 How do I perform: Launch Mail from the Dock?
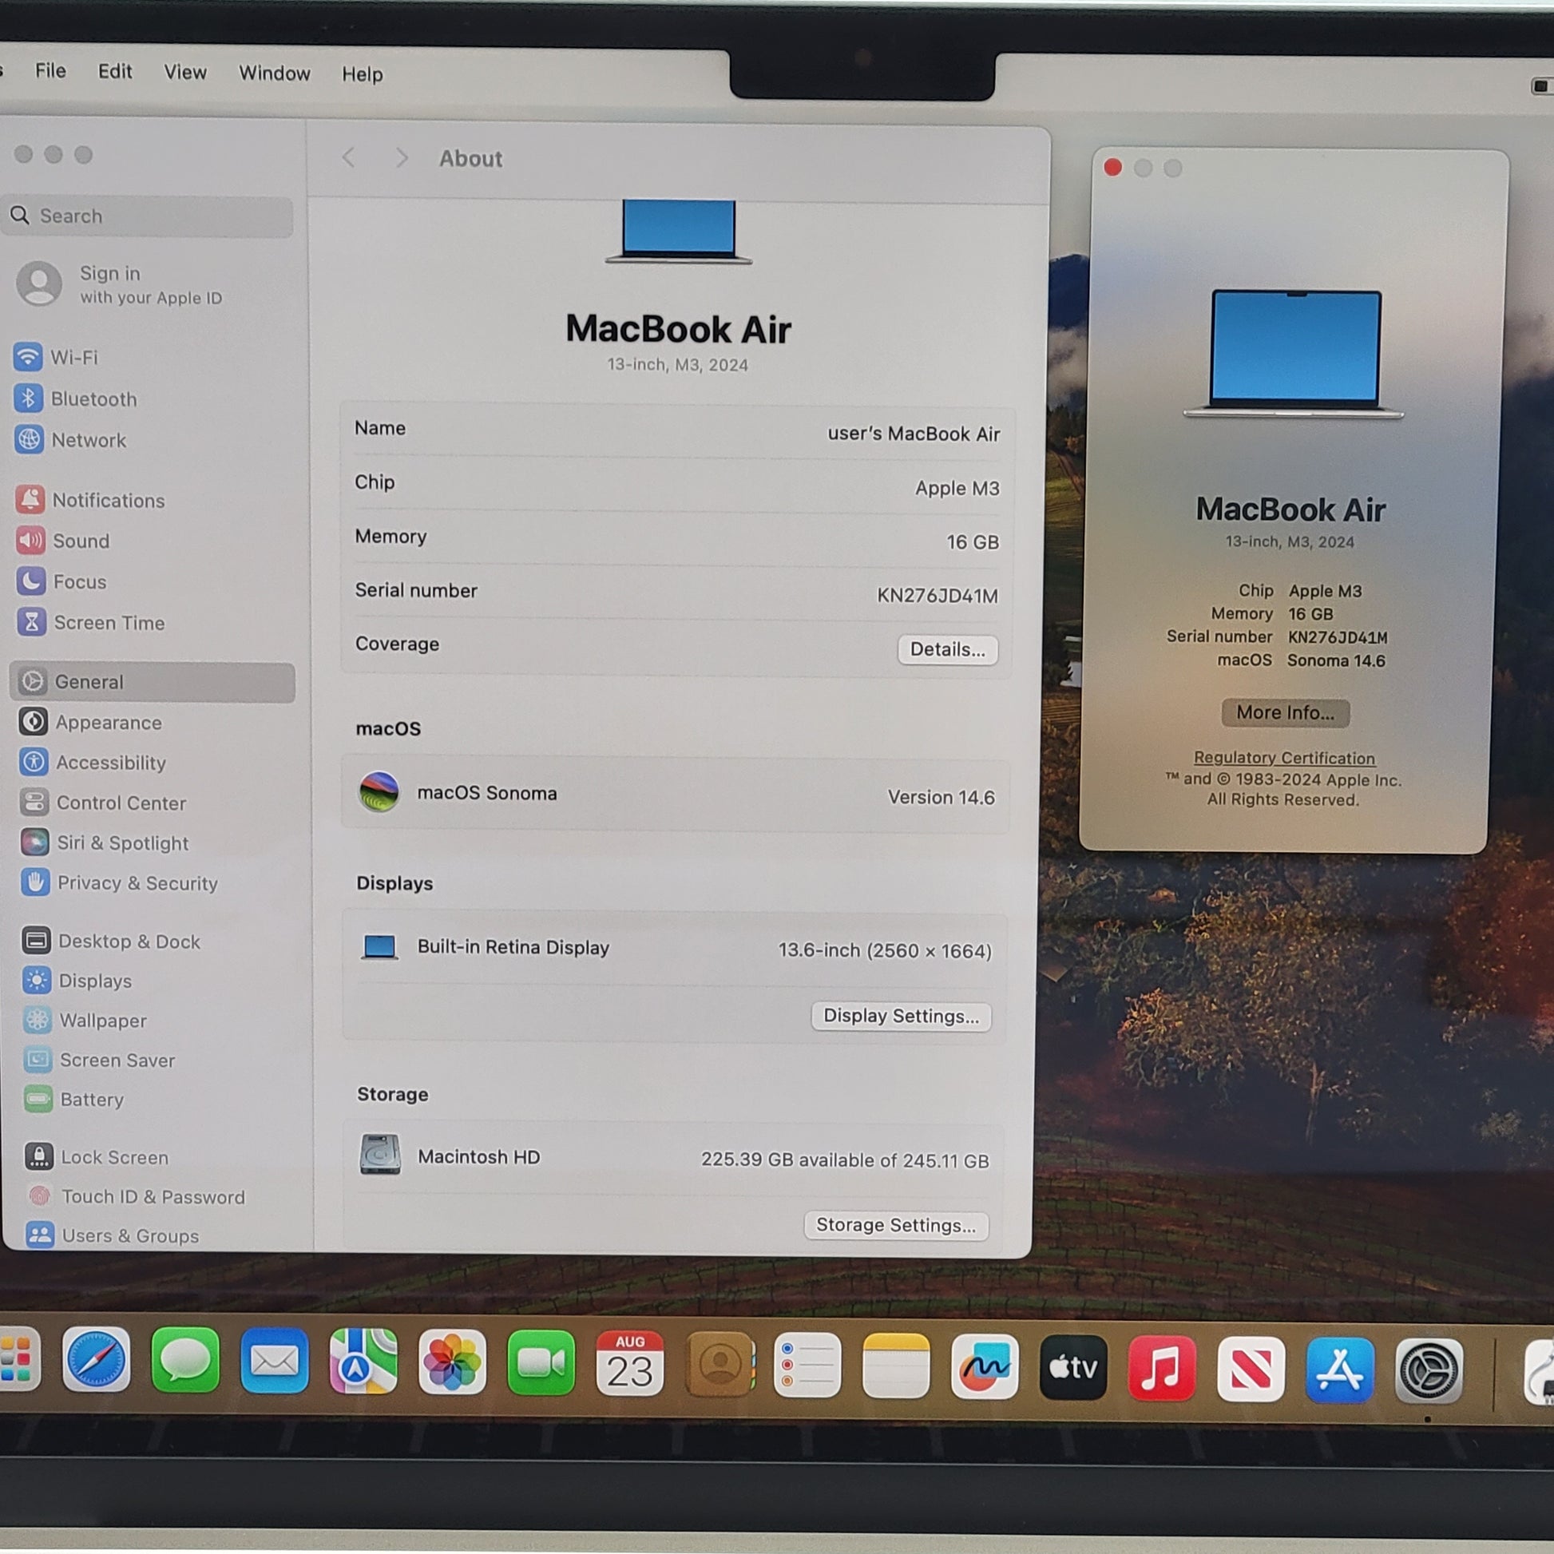pyautogui.click(x=274, y=1362)
